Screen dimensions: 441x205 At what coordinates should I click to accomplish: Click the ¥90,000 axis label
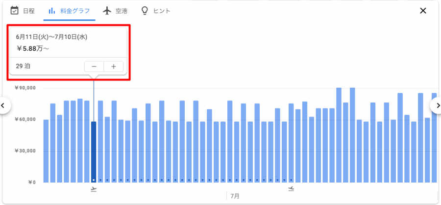[x=25, y=88]
